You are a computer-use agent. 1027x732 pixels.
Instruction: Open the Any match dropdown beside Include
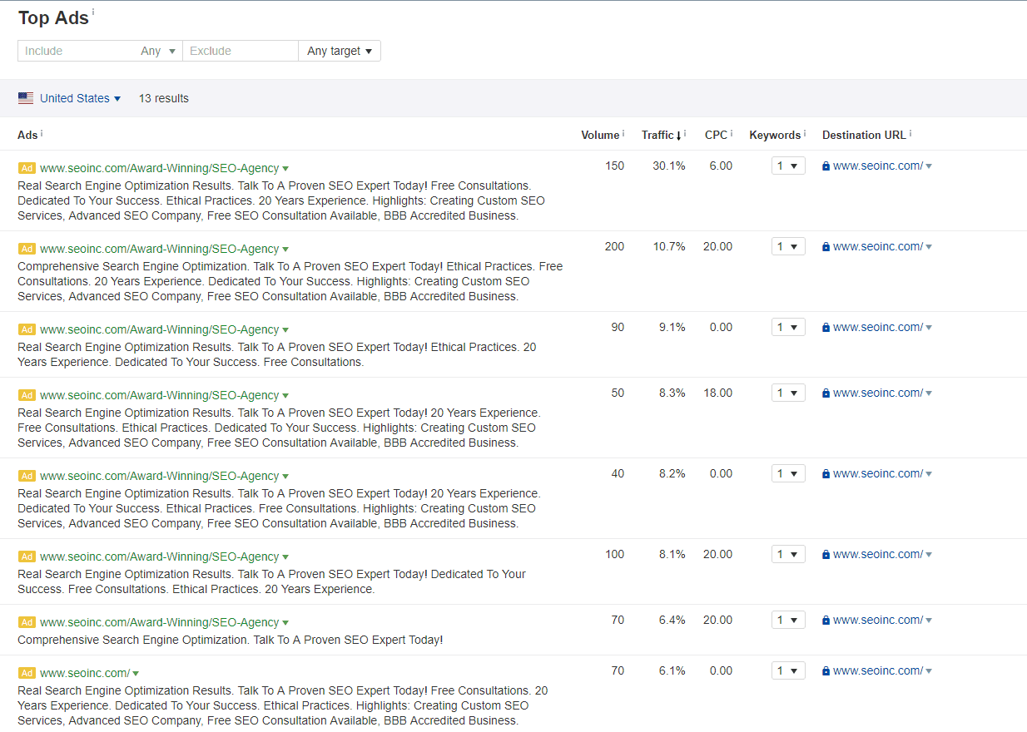[157, 51]
